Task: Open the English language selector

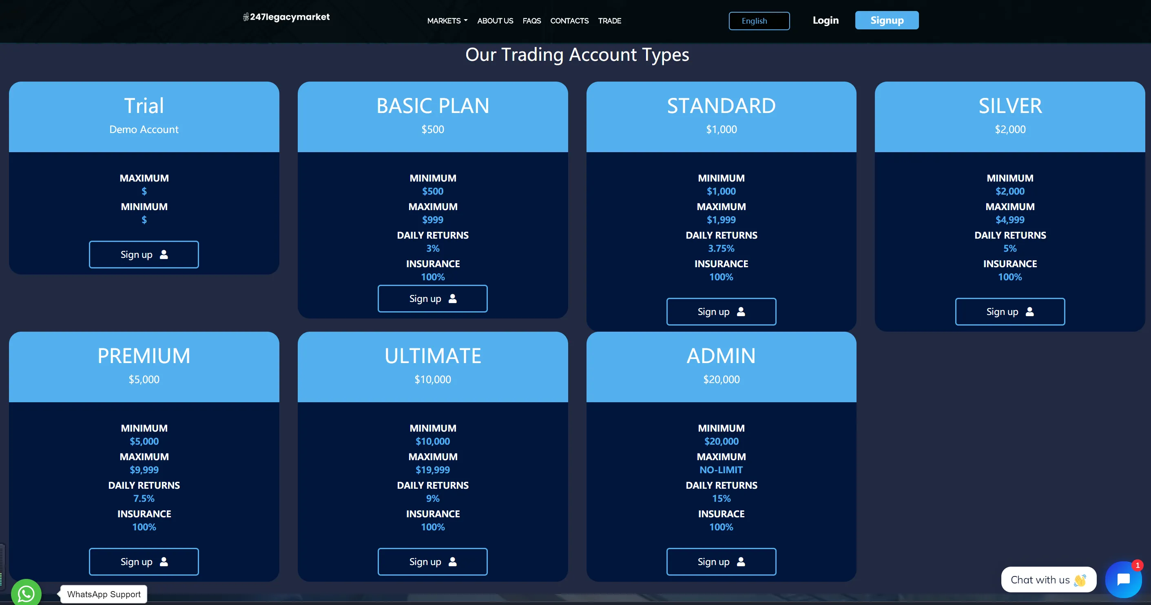Action: click(x=759, y=21)
